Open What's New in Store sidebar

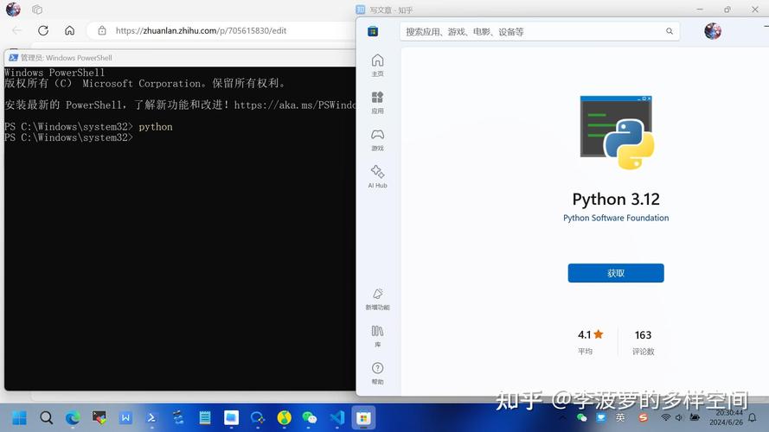tap(377, 299)
